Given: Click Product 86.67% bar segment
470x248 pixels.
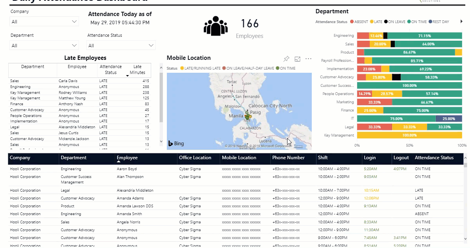Looking at the screenshot, I should pos(409,52).
